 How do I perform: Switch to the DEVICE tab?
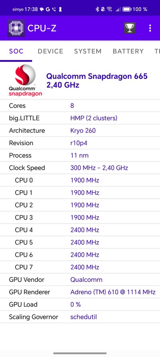50,51
